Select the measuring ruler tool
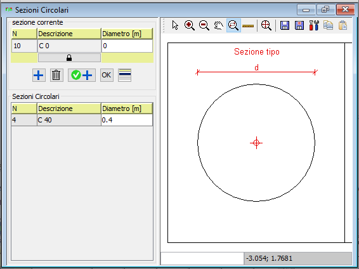Image resolution: width=359 pixels, height=269 pixels. [248, 26]
